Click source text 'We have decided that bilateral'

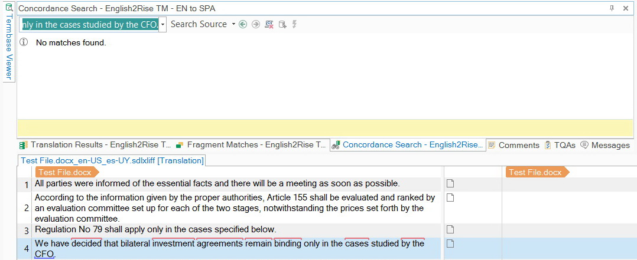(x=92, y=243)
